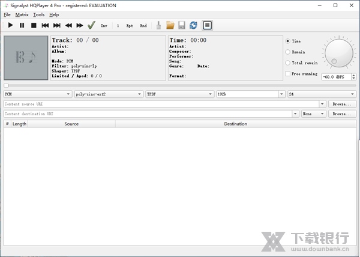Click the green checkmark icon
This screenshot has width=360, height=257.
91,25
